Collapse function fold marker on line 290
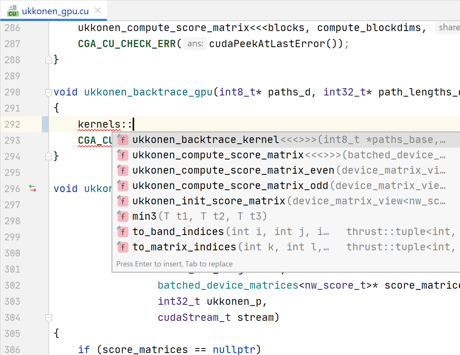The height and width of the screenshot is (355, 460). pos(48,92)
